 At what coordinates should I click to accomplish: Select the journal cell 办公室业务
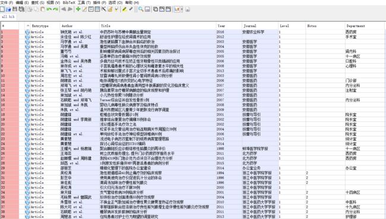coord(260,168)
